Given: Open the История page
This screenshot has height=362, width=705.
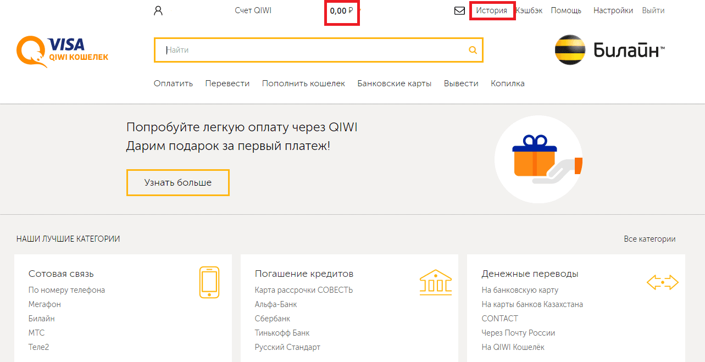Looking at the screenshot, I should pos(492,10).
